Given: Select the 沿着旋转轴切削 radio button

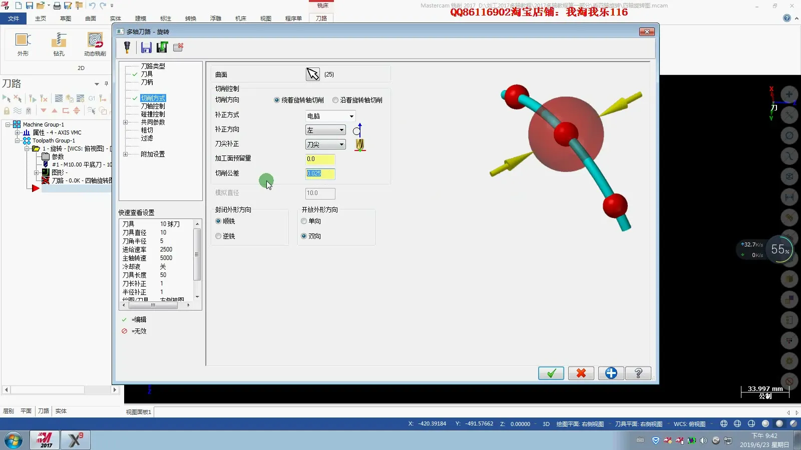Looking at the screenshot, I should (335, 100).
